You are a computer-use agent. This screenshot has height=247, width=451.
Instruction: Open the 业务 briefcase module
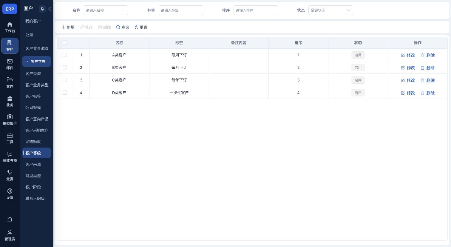click(10, 101)
